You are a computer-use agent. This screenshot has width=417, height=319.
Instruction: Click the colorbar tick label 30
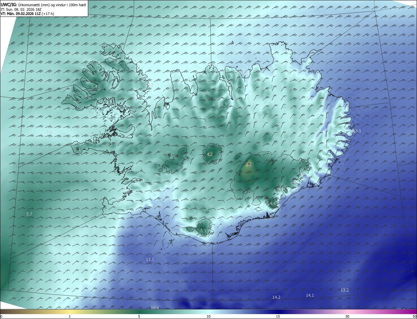click(347, 317)
